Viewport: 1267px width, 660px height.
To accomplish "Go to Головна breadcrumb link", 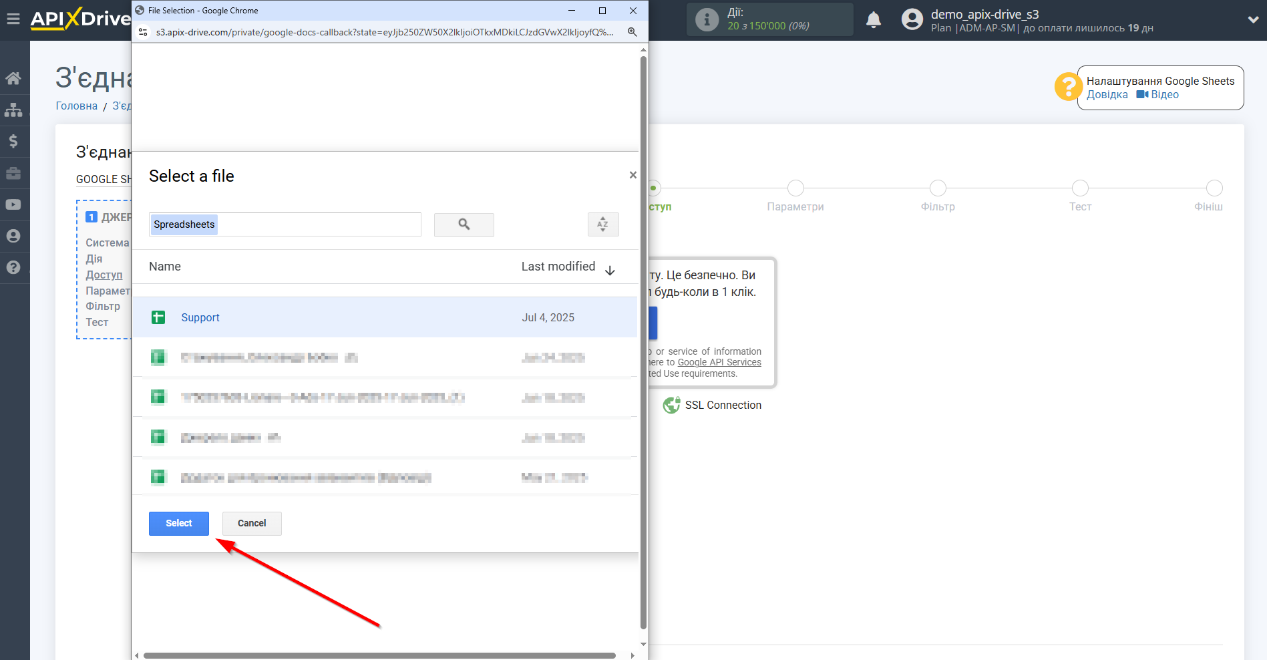I will tap(76, 106).
